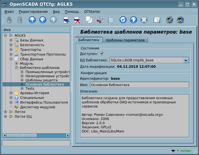Expand the Основная библиотека node

click(x=22, y=84)
